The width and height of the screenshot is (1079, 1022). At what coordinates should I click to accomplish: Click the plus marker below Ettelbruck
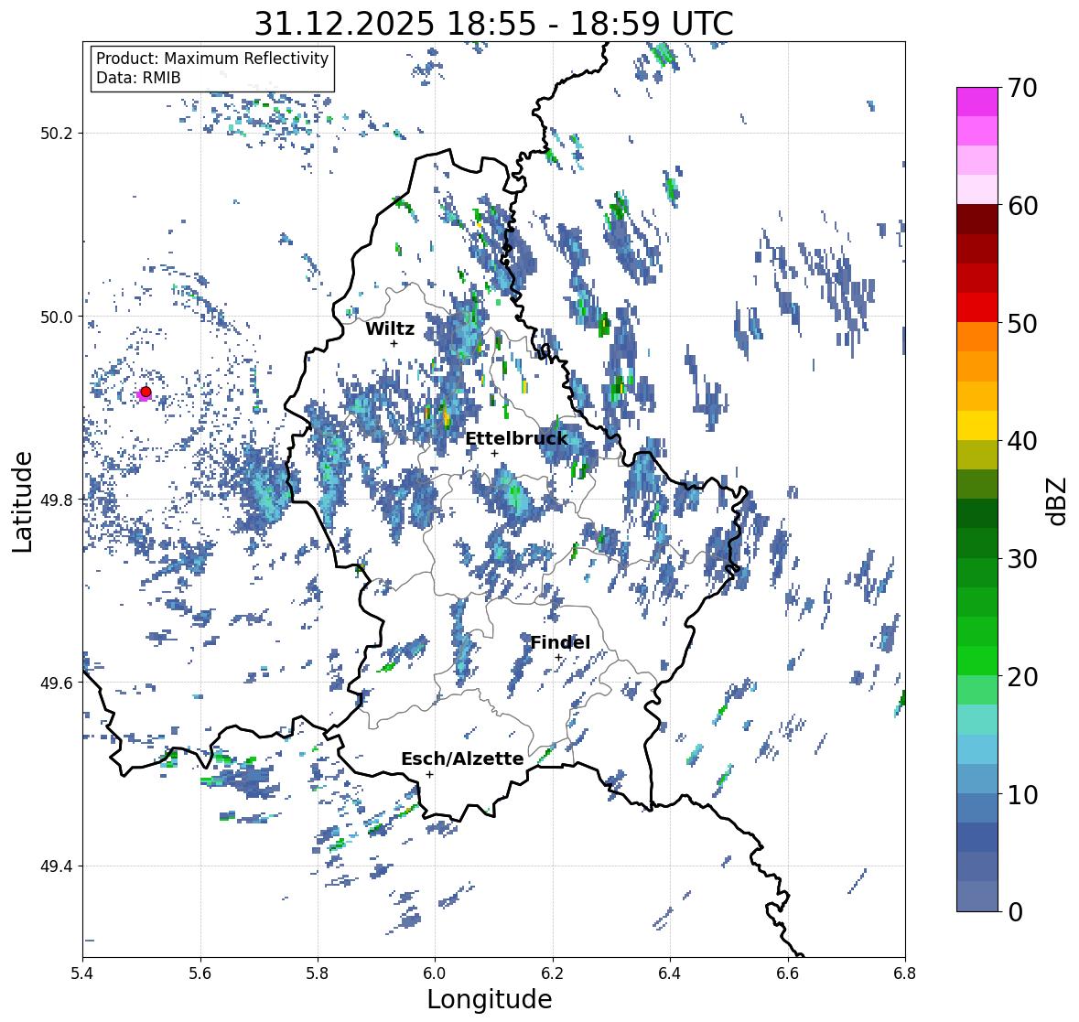tap(494, 453)
